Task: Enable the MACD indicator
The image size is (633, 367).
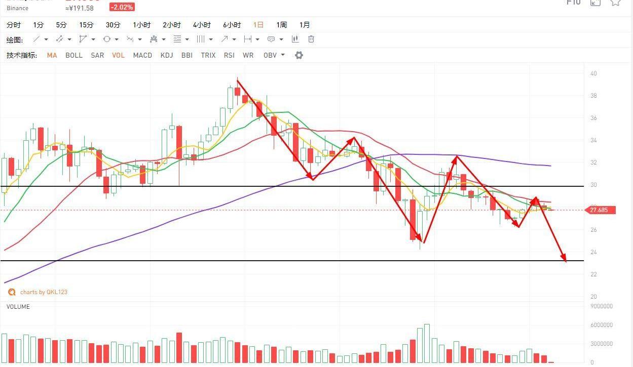Action: (142, 55)
